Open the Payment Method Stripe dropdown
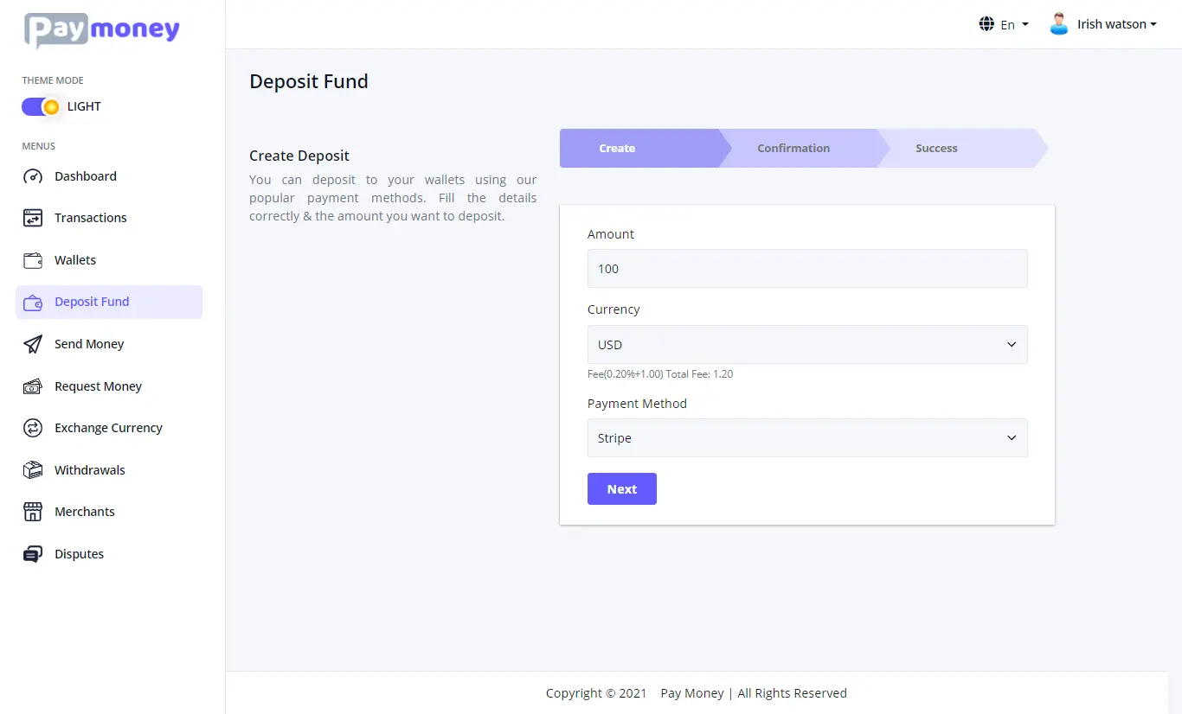 (807, 438)
